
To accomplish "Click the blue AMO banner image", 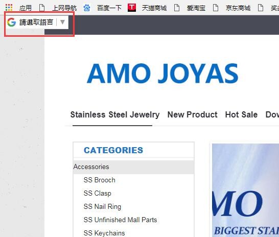I will click(246, 190).
